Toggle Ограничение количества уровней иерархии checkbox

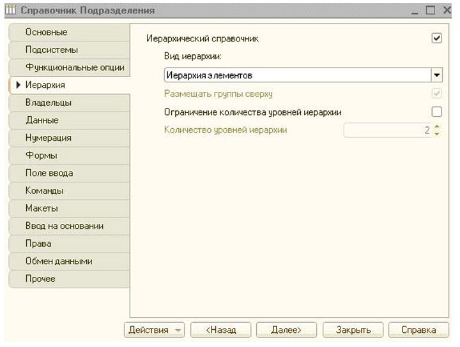tap(437, 112)
